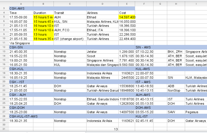Select the Cost header cell
The height and width of the screenshot is (133, 207).
(x=127, y=13)
